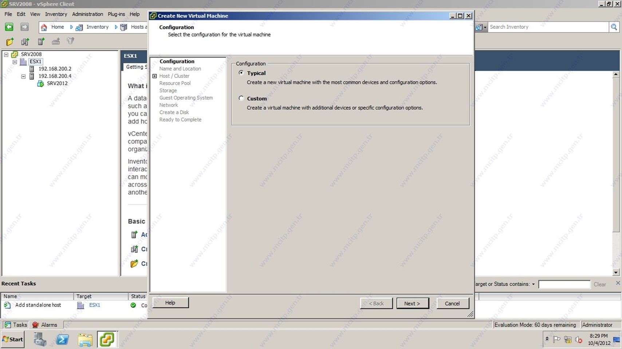Open the search scope dropdown arrow
Viewport: 622px width, 349px height.
coord(485,27)
